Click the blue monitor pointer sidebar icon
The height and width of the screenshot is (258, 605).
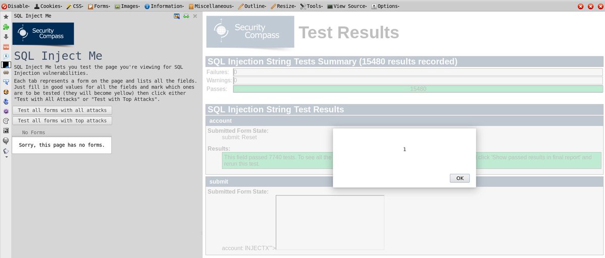(x=6, y=82)
